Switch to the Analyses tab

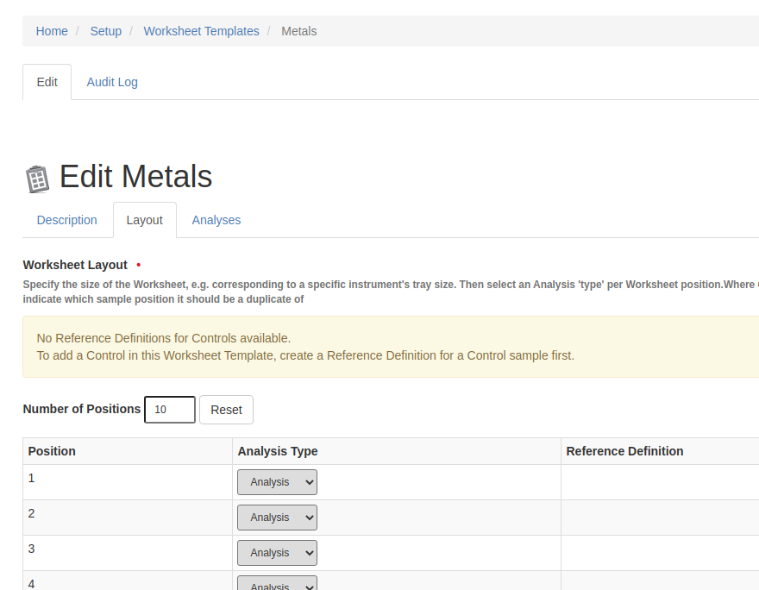click(x=216, y=220)
